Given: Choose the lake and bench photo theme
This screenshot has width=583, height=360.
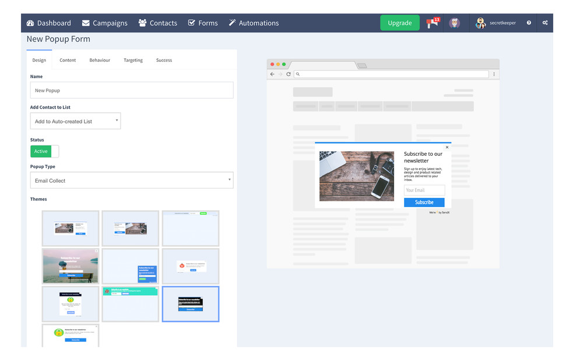Looking at the screenshot, I should (71, 266).
